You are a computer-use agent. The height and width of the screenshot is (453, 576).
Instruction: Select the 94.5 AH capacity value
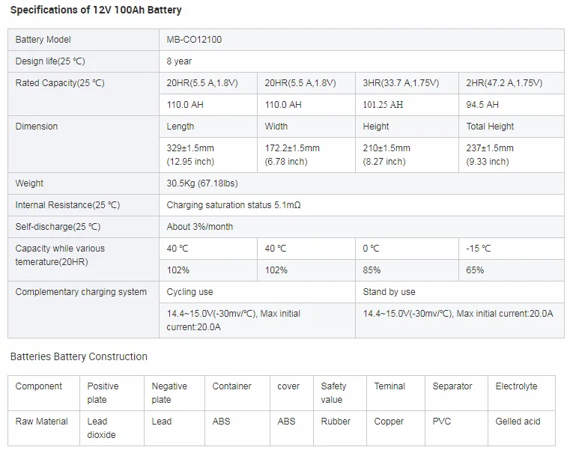[x=482, y=105]
